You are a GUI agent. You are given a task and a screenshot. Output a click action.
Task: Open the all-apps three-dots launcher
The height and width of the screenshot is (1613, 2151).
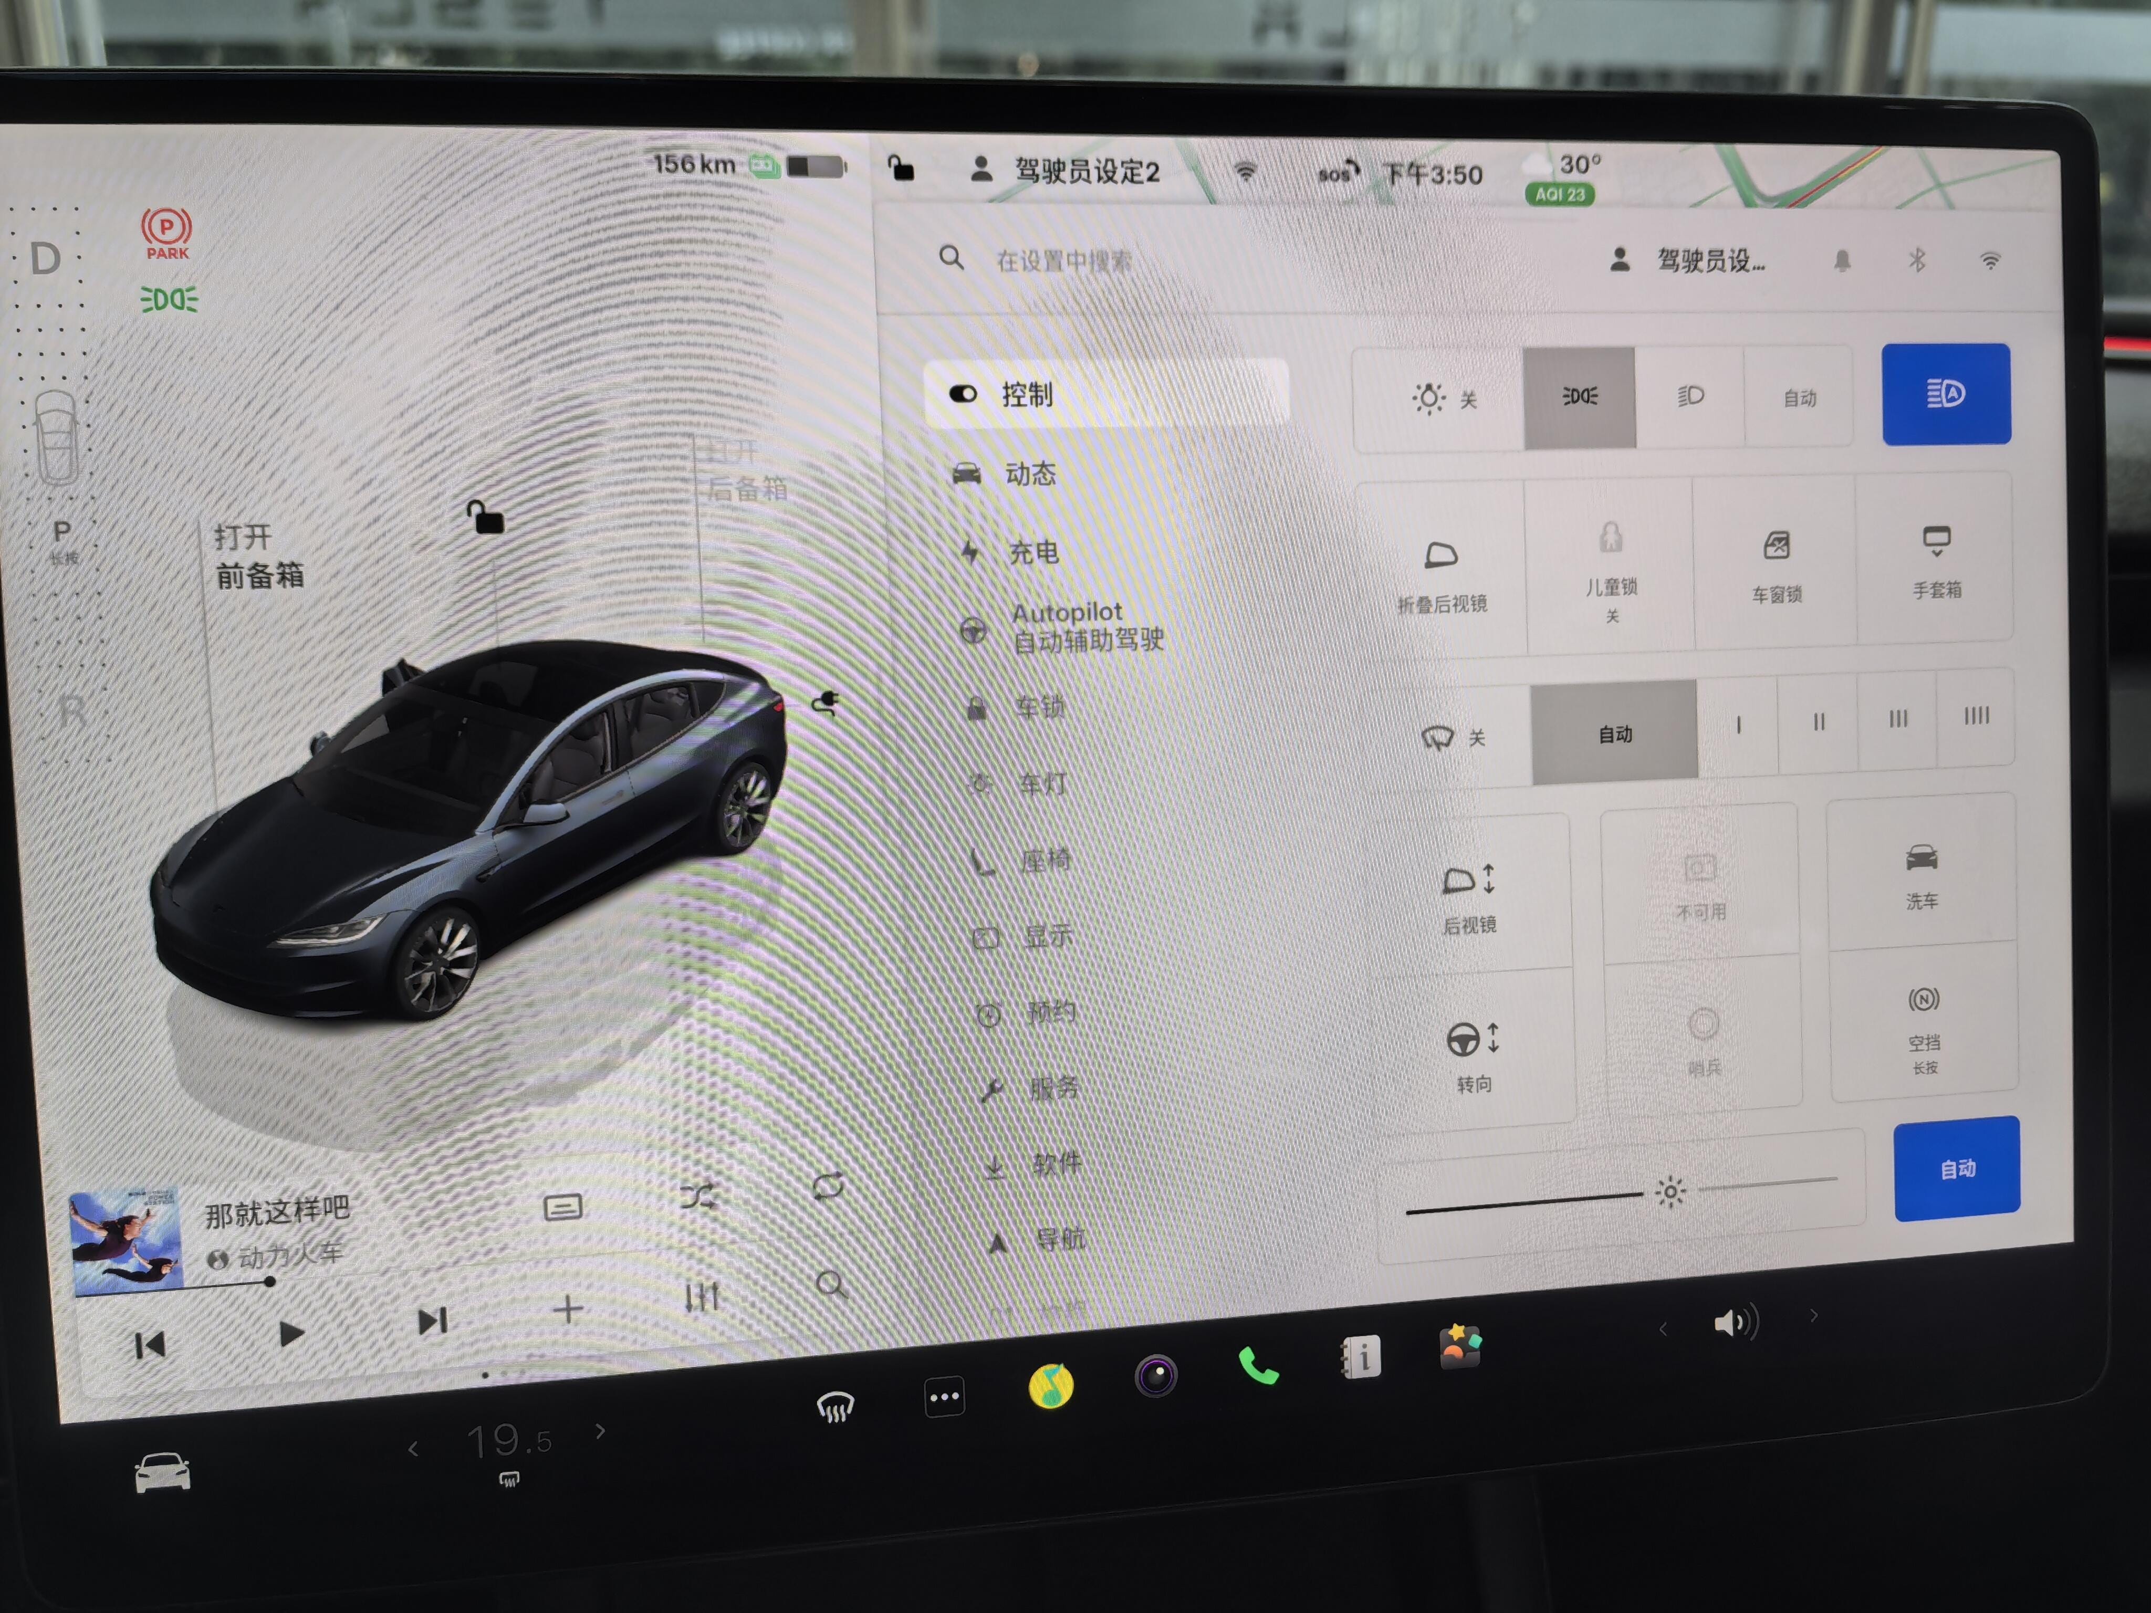[944, 1397]
